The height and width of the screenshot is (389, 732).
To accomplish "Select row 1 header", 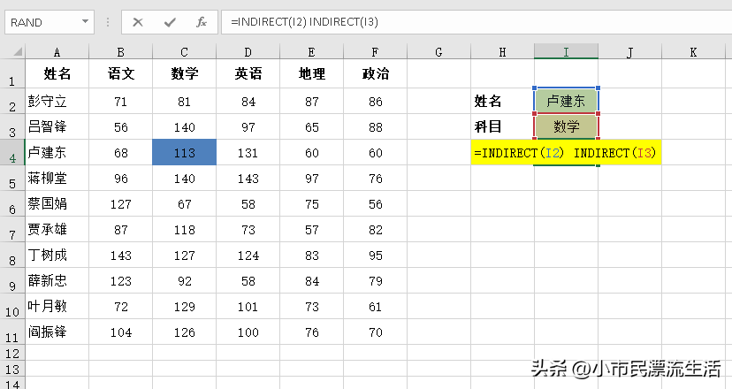I will pos(12,73).
